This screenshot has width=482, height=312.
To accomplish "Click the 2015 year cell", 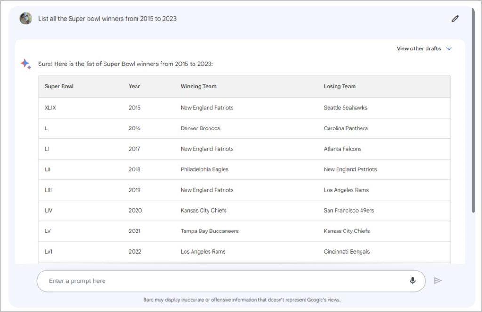I will [135, 108].
